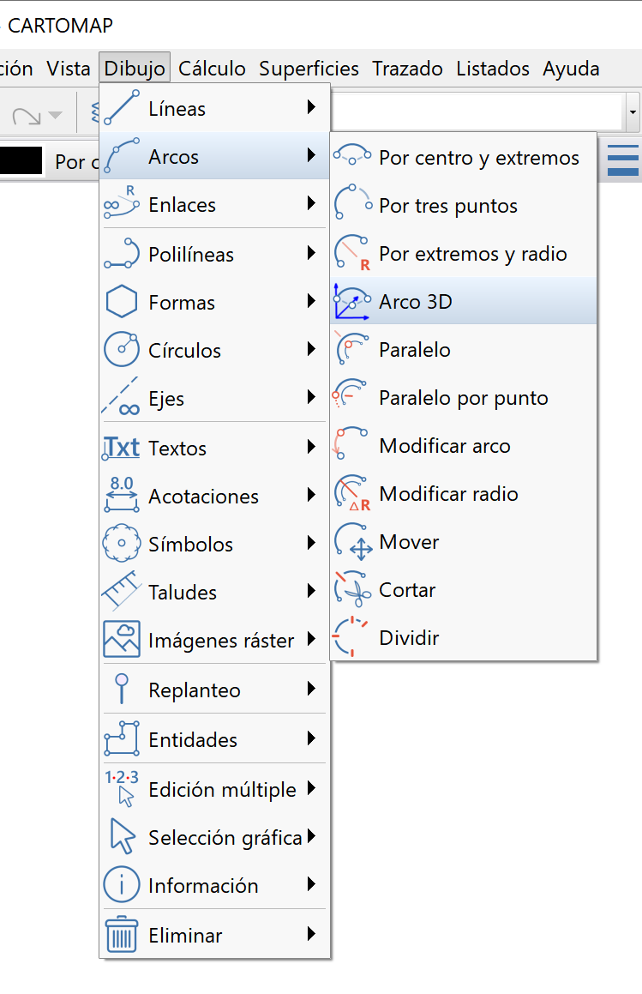642x994 pixels.
Task: Click the Imágenes ráster picture icon
Action: 122,639
